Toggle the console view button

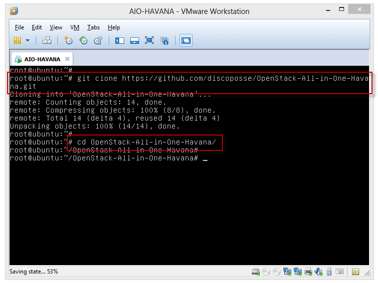(x=186, y=40)
